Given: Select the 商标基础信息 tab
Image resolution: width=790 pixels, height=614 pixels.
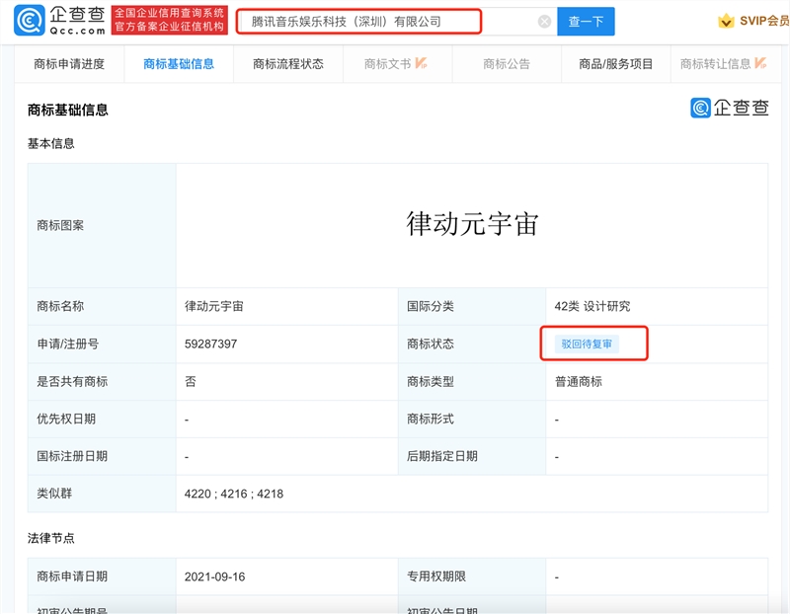Looking at the screenshot, I should point(178,63).
